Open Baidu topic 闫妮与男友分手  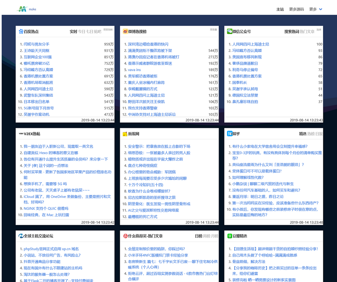pos(37,44)
